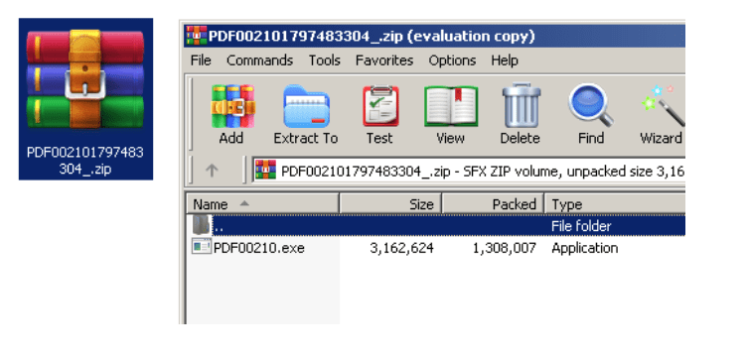Select the PDF00210.exe file entry
The width and height of the screenshot is (748, 359).
click(258, 248)
